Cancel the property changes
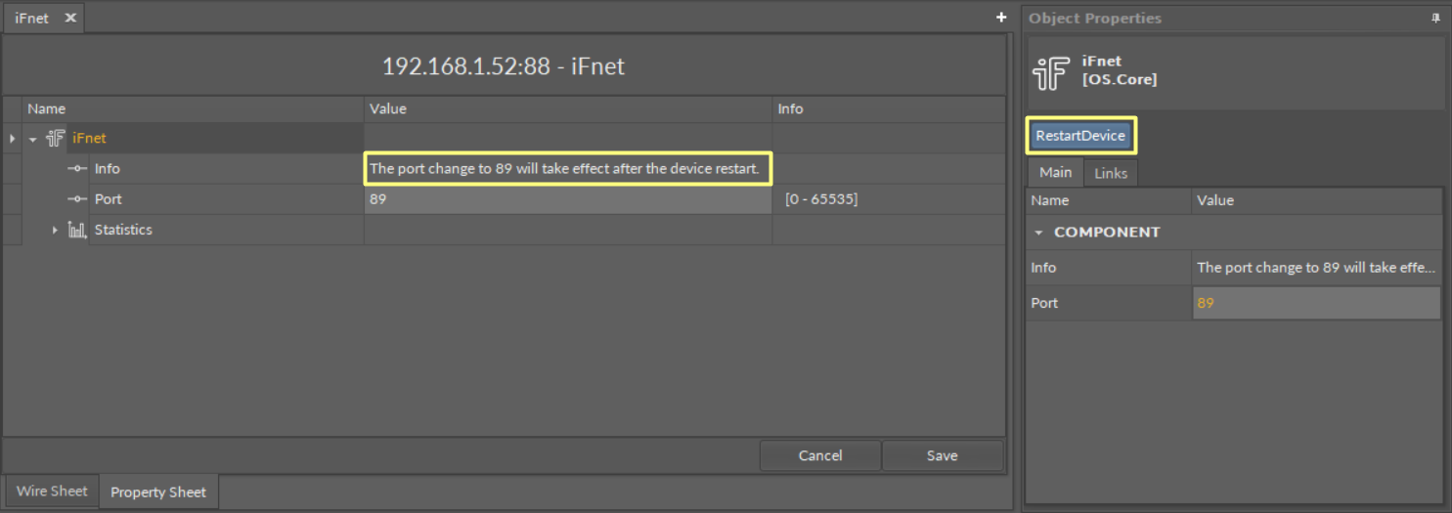 coord(819,455)
